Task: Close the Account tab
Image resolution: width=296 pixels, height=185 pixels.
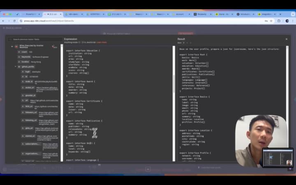Action: pyautogui.click(x=189, y=14)
